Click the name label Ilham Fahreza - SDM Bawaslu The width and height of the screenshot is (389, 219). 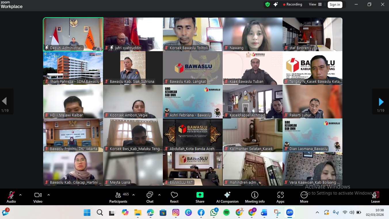pos(75,82)
